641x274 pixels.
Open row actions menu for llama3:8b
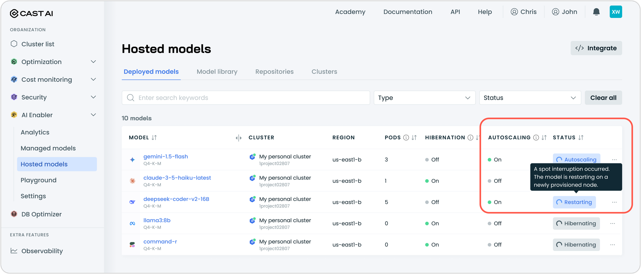click(x=613, y=224)
